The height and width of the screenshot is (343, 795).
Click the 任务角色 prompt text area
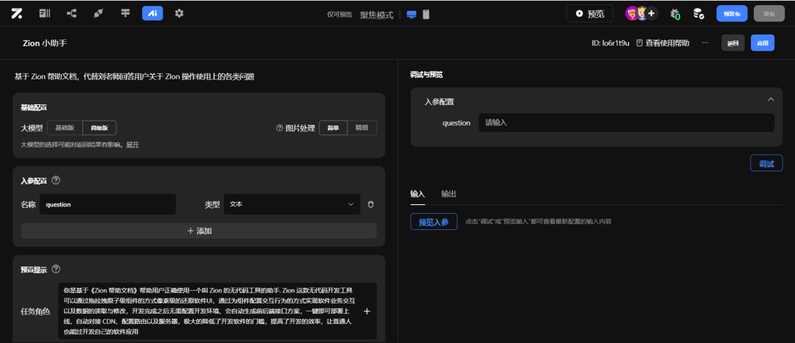(210, 311)
